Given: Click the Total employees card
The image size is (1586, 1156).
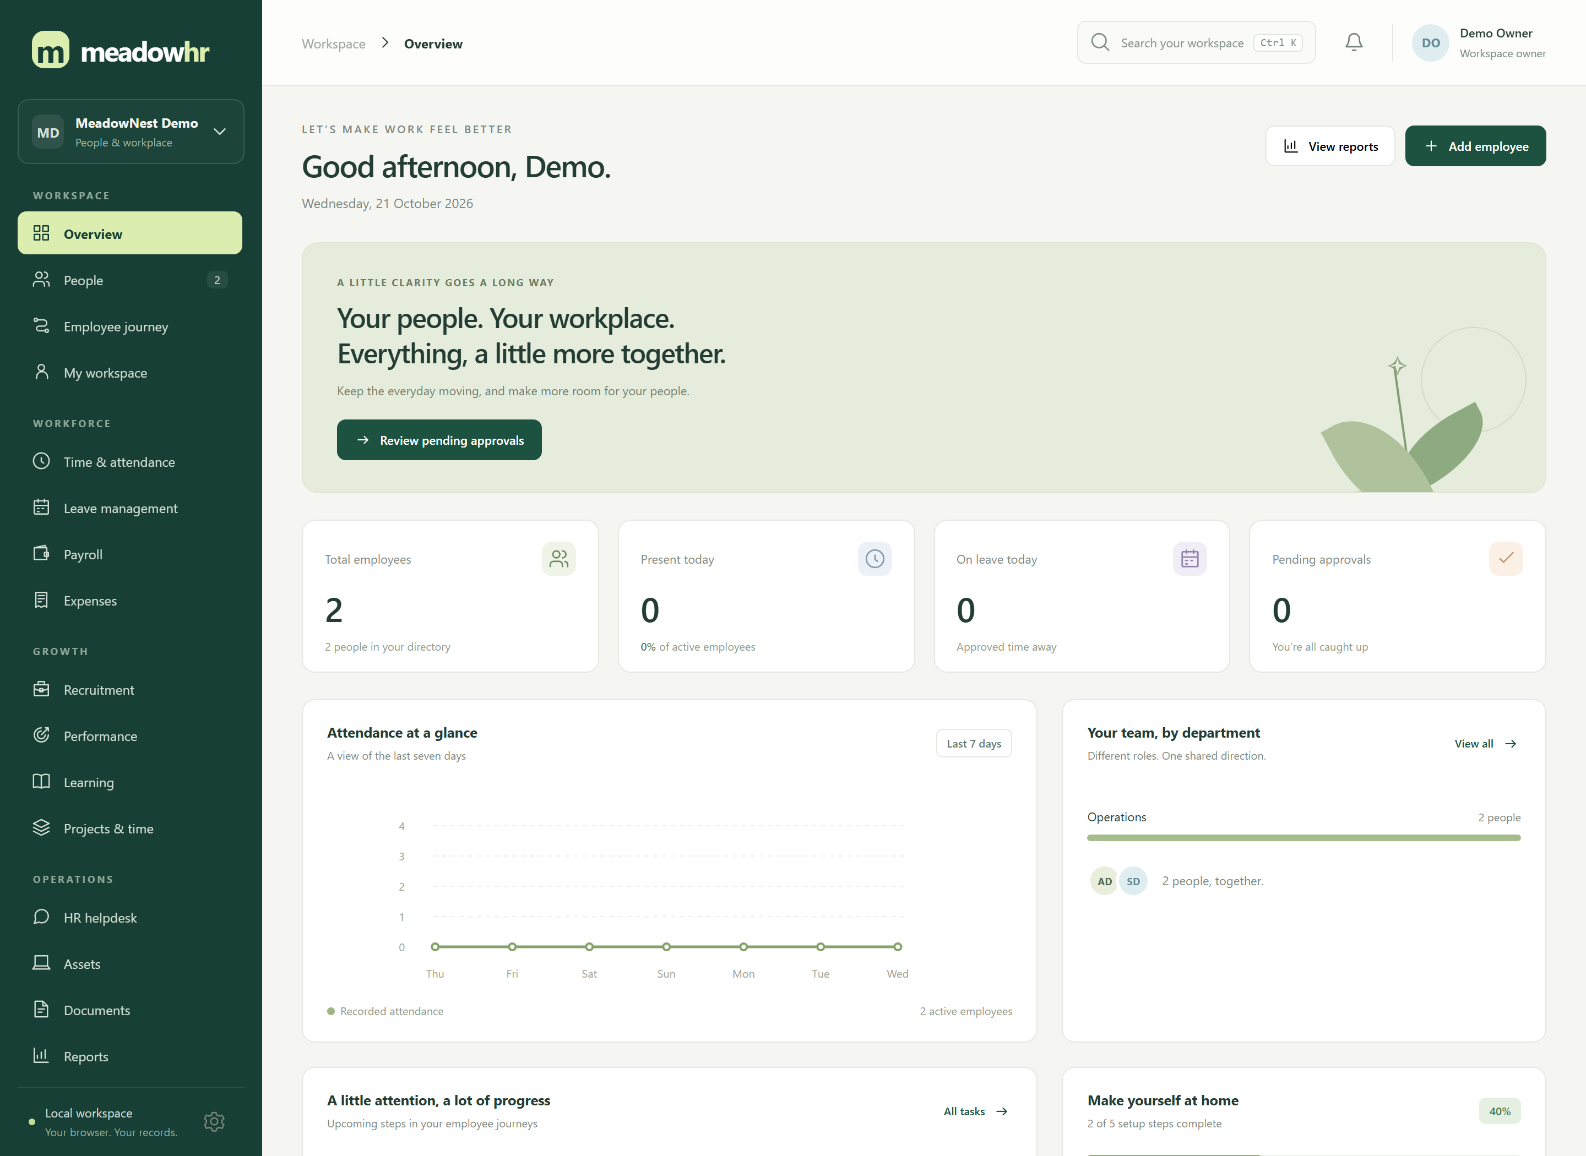Looking at the screenshot, I should point(450,596).
